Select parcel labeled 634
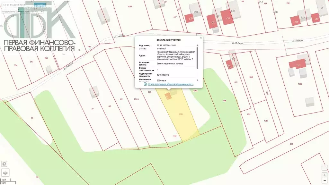 tap(249, 114)
